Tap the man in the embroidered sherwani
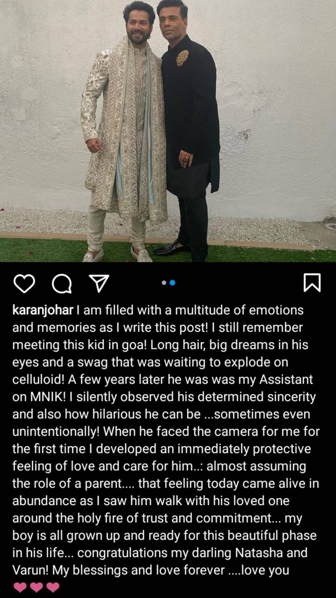 [123, 131]
